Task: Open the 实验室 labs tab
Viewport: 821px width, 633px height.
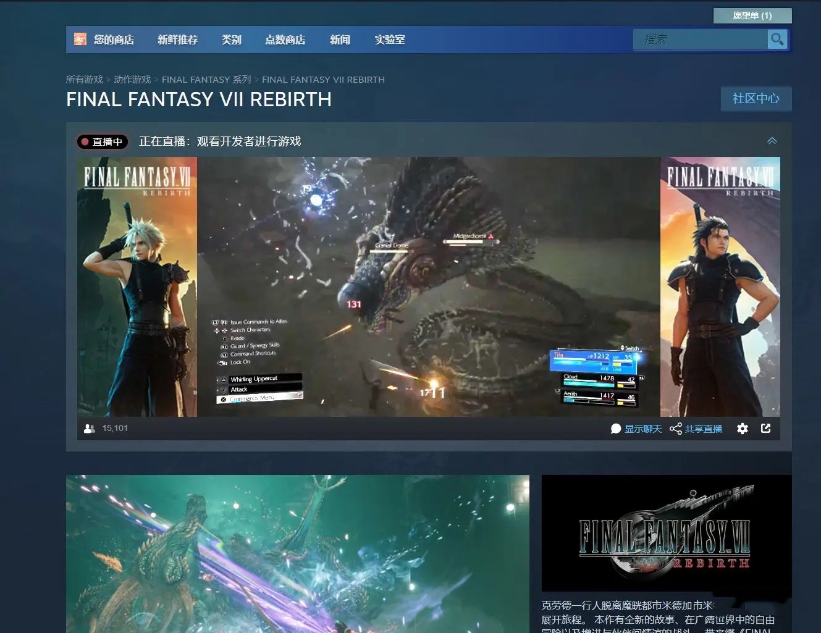Action: [x=390, y=40]
